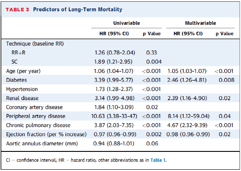Select the SC univariable p value 0.004

pos(154,62)
